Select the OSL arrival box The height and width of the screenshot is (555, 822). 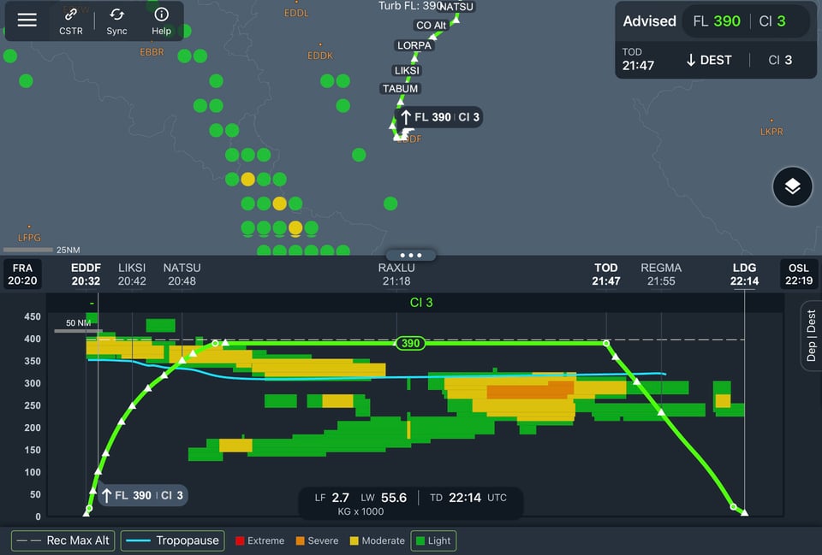(x=798, y=274)
